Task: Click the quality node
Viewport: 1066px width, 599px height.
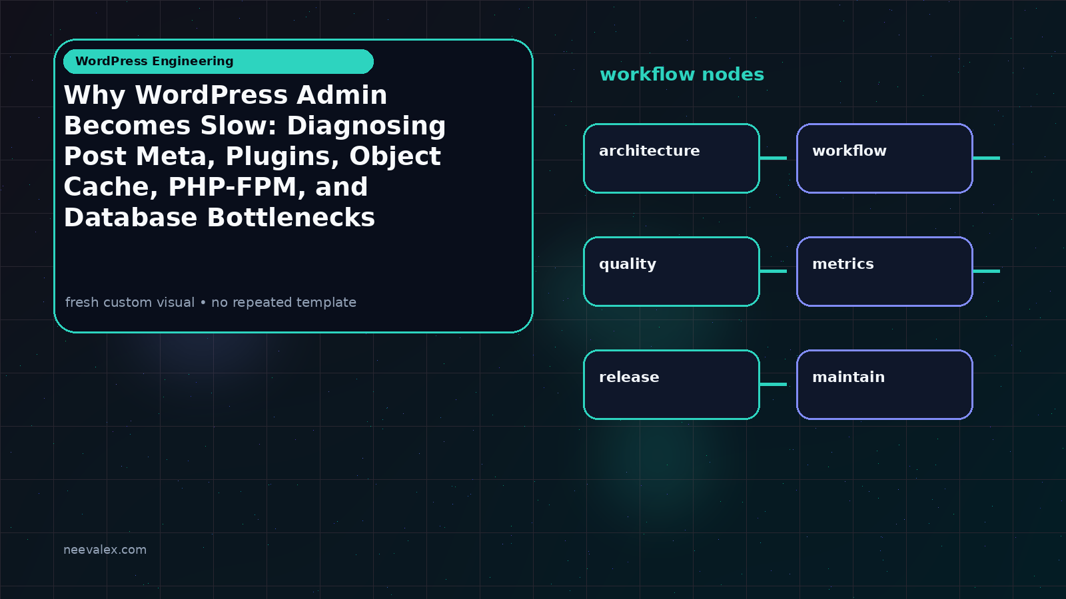Action: 672,272
